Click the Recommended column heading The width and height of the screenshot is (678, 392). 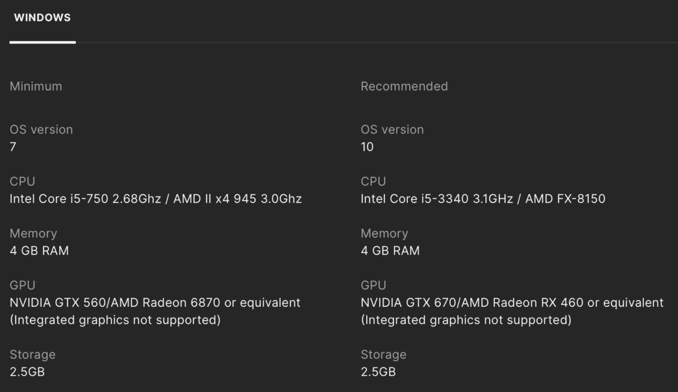[404, 86]
